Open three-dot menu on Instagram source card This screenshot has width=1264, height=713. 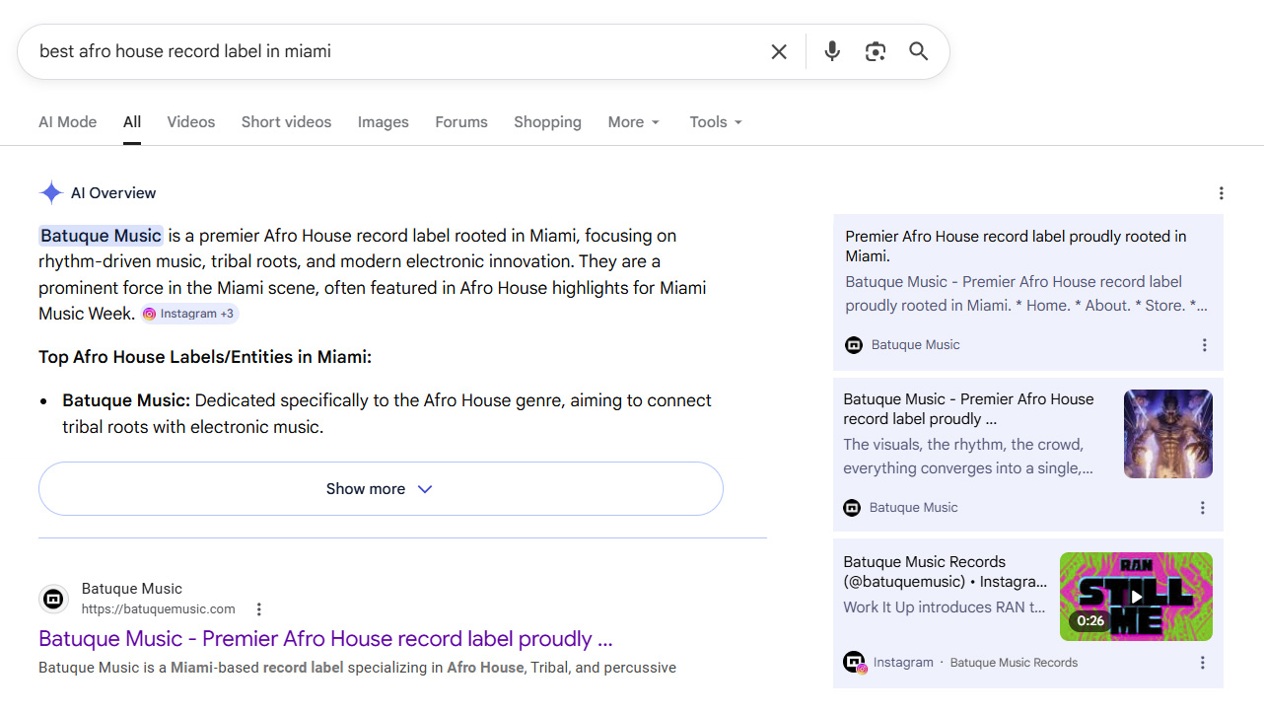pos(1202,663)
